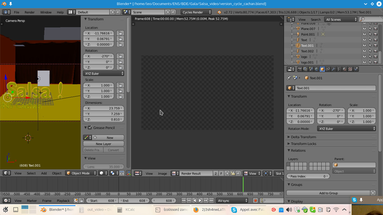Viewport: 383px width, 215px height.
Task: Open the Cycles Render engine dropdown
Action: coord(196,12)
